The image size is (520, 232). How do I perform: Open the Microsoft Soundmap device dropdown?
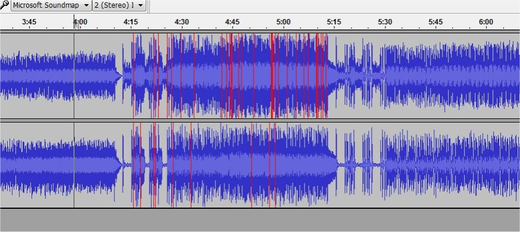click(51, 5)
